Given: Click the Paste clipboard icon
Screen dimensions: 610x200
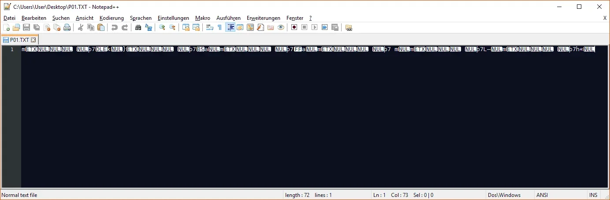Looking at the screenshot, I should point(101,27).
